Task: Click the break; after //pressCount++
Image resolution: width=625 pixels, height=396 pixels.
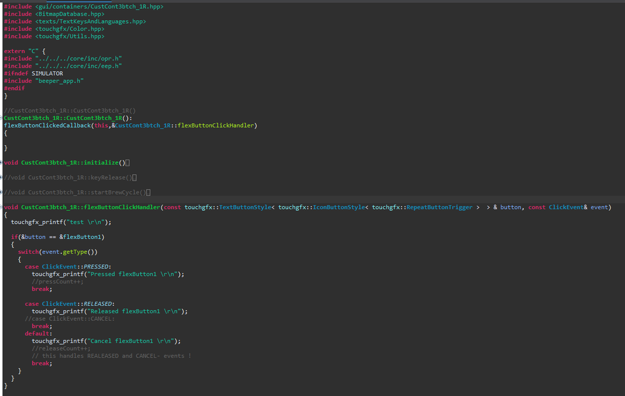Action: (x=42, y=289)
